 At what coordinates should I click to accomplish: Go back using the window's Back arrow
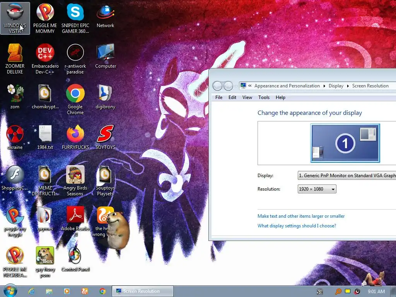pyautogui.click(x=217, y=86)
